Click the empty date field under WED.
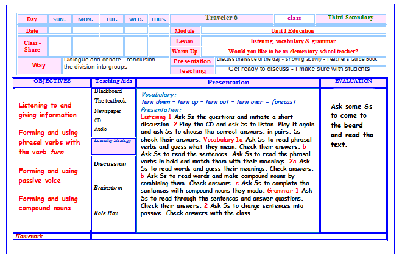Image resolution: width=402 pixels, height=254 pixels. (136, 30)
